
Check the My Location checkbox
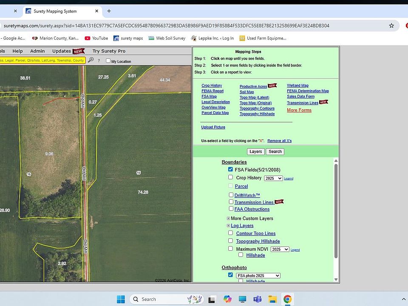click(108, 61)
